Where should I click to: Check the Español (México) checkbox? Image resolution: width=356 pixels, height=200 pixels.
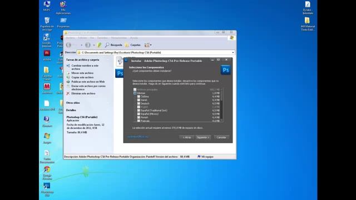point(139,114)
